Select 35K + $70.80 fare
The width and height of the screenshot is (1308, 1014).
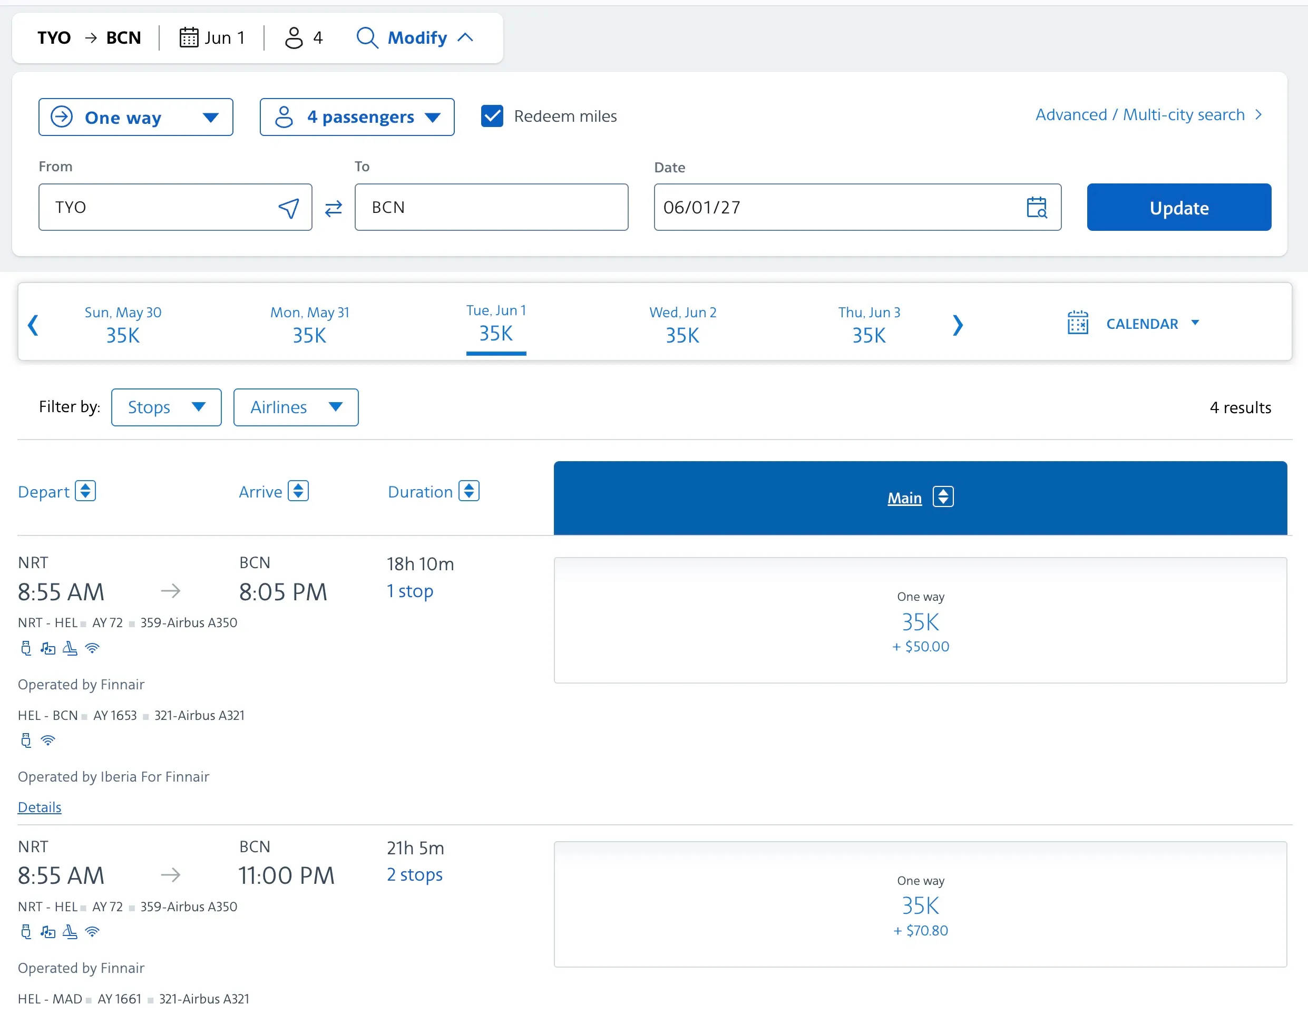coord(920,904)
